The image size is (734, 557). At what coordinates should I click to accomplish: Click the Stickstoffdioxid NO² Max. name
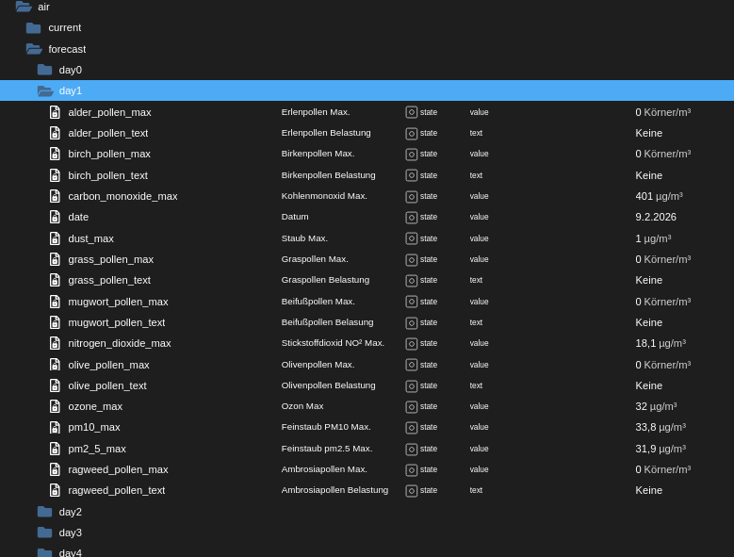(x=333, y=343)
